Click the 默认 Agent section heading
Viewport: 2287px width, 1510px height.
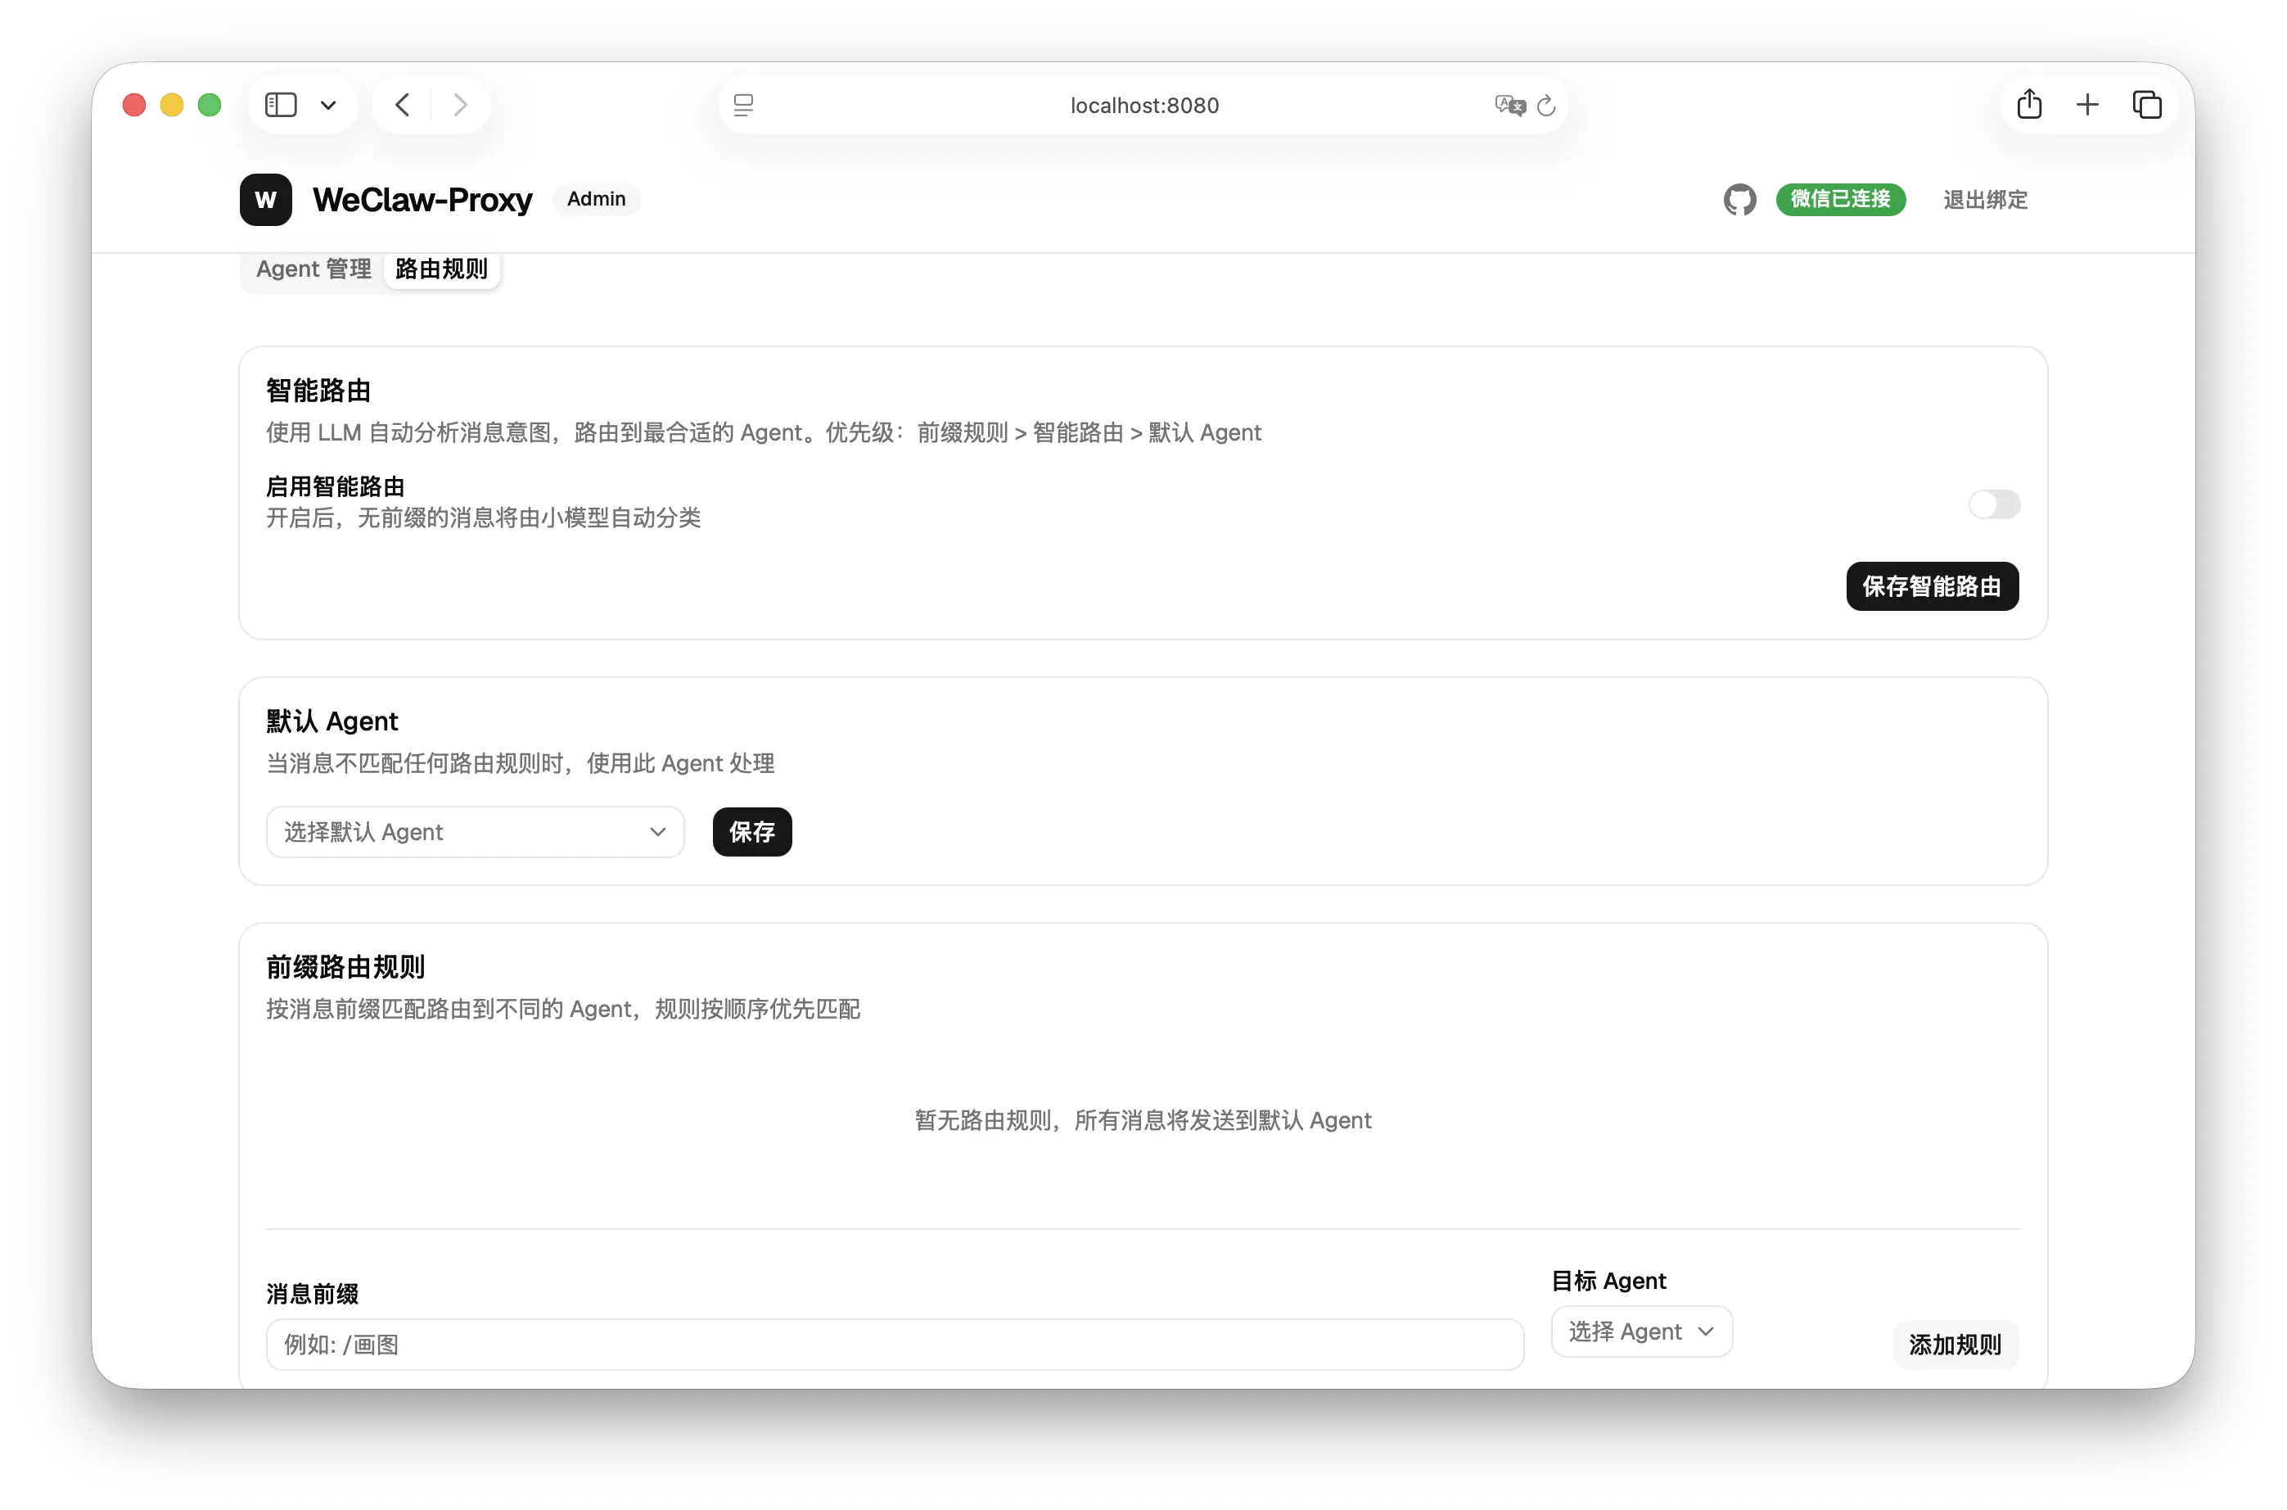pyautogui.click(x=332, y=721)
